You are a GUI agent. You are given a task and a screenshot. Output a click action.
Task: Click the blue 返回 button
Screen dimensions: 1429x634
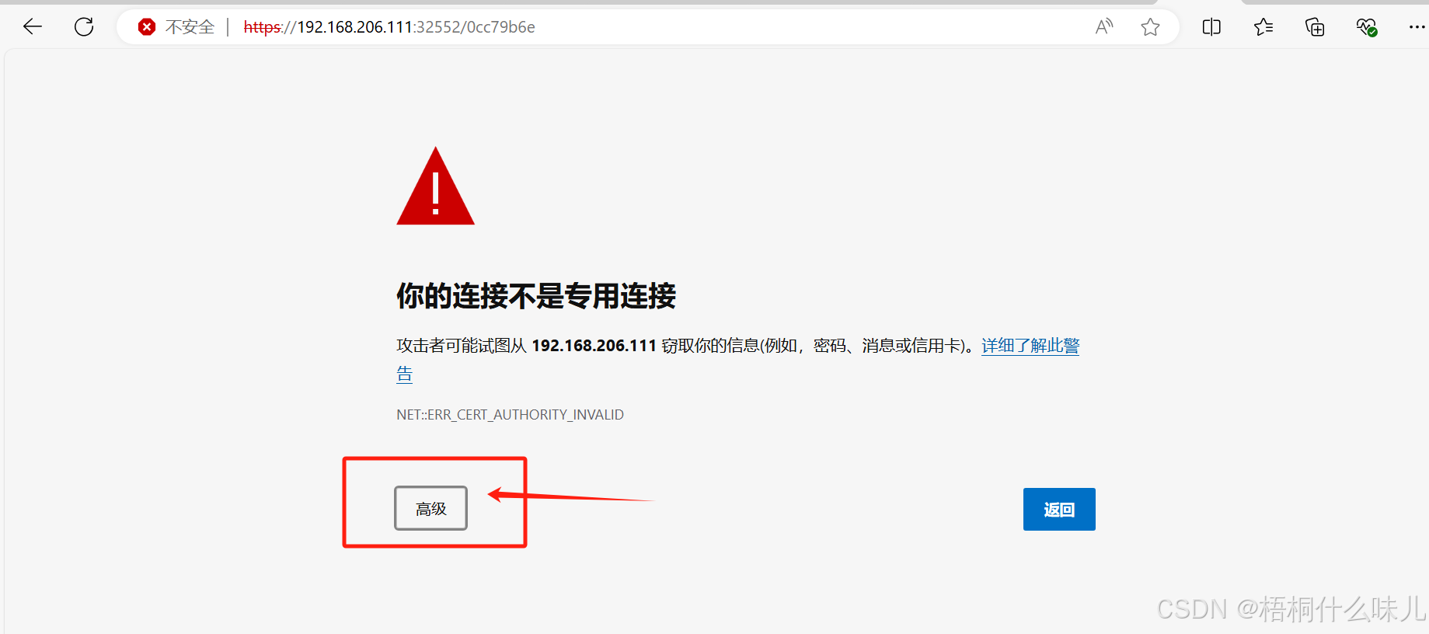[x=1059, y=509]
